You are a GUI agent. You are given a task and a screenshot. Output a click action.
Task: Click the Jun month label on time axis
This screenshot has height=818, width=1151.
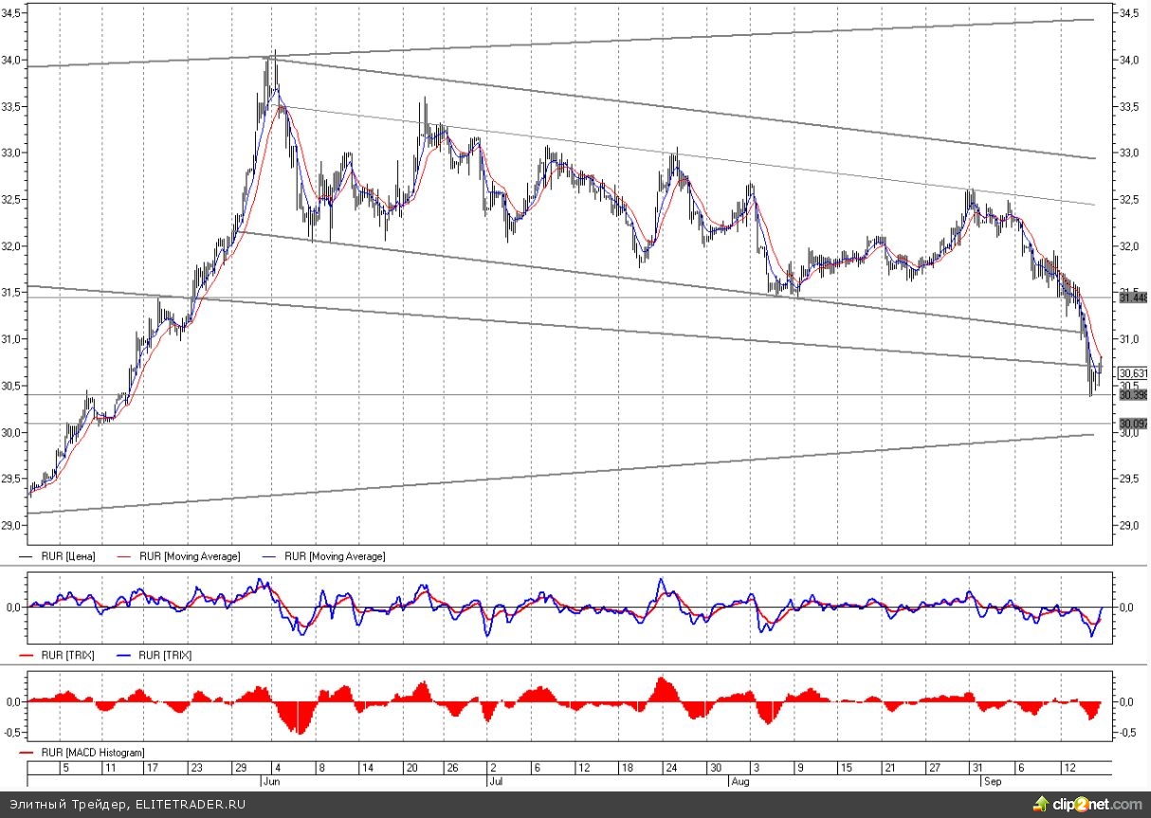[267, 782]
